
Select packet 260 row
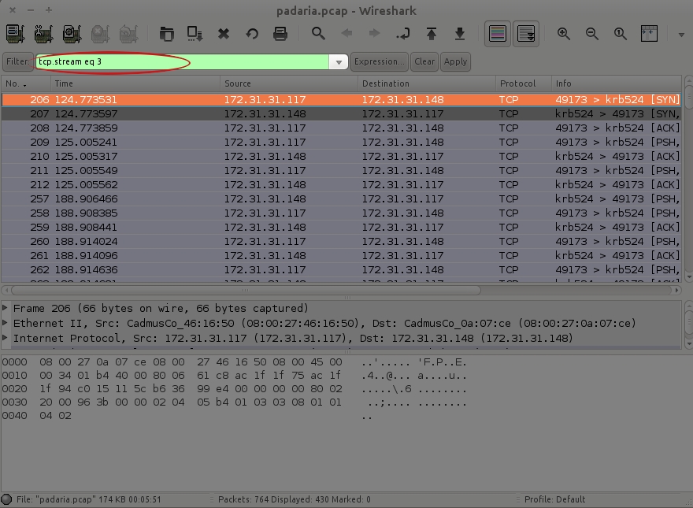[x=341, y=241]
